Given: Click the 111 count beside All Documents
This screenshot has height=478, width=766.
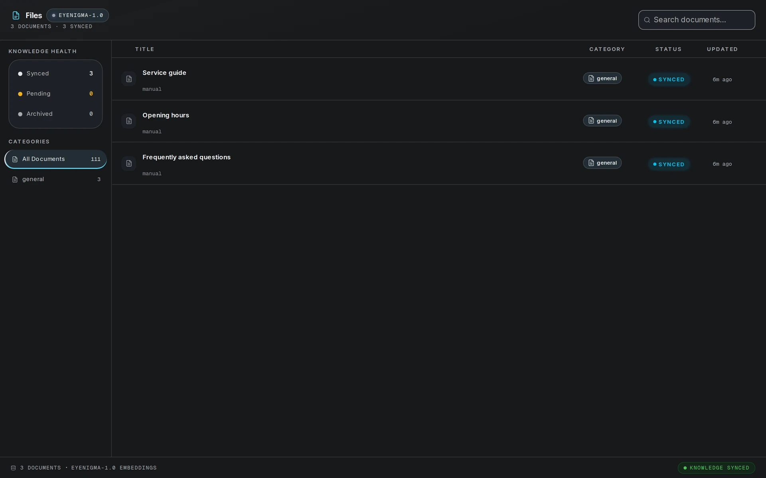Looking at the screenshot, I should tap(96, 159).
